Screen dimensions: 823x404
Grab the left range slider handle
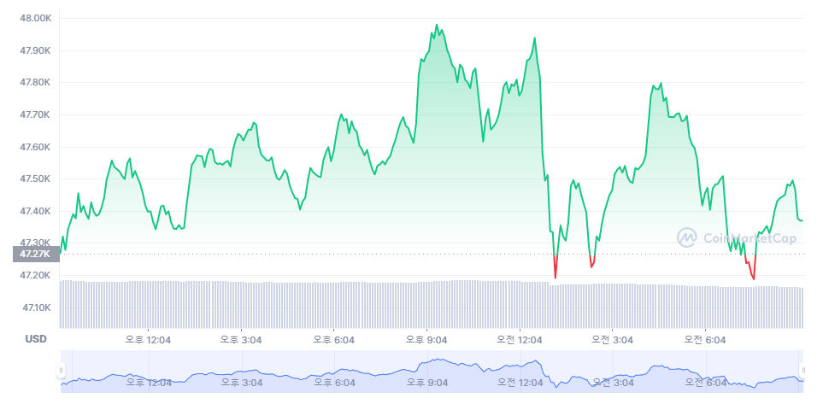[x=61, y=371]
